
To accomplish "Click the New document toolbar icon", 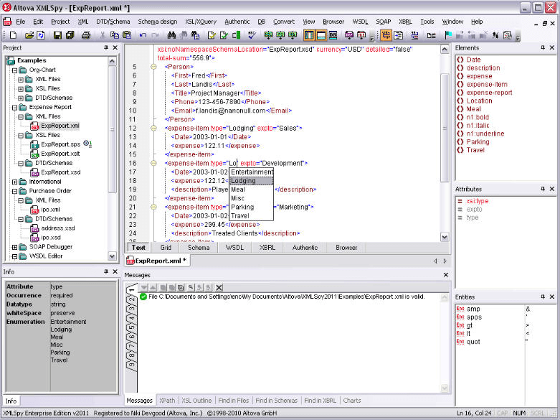I will click(13, 35).
